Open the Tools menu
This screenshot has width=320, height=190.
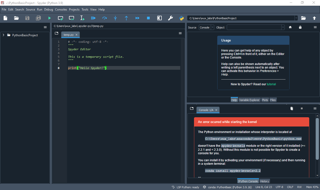pyautogui.click(x=85, y=9)
